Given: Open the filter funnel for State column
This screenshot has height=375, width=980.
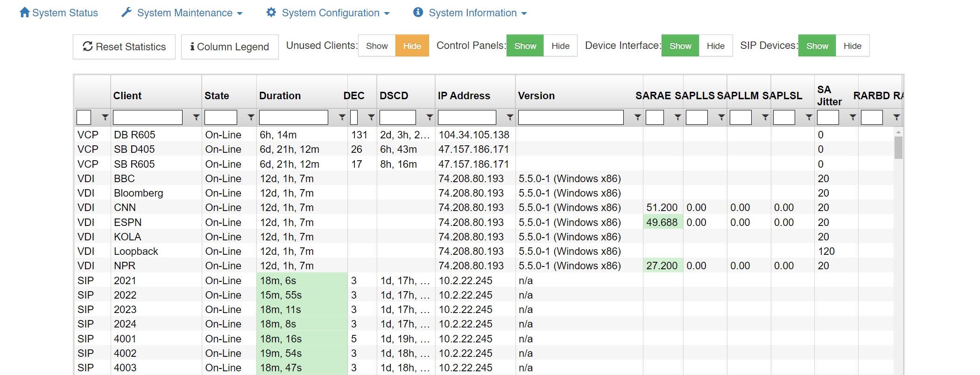Looking at the screenshot, I should click(251, 117).
